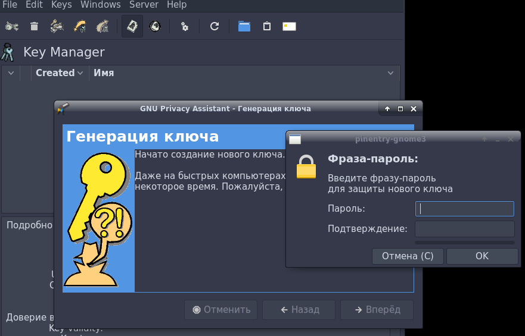Click the Пароль: label
This screenshot has width=525, height=336.
pos(346,209)
